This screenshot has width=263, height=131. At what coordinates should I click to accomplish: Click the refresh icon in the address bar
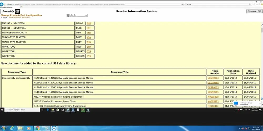click(x=185, y=4)
